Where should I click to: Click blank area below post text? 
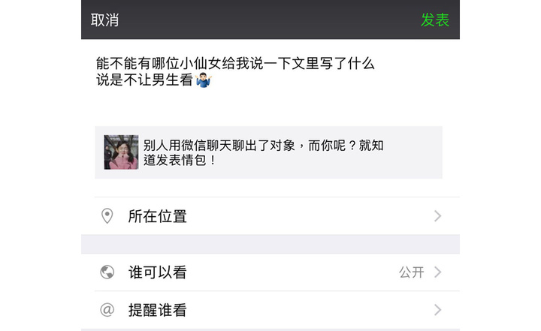click(x=269, y=107)
